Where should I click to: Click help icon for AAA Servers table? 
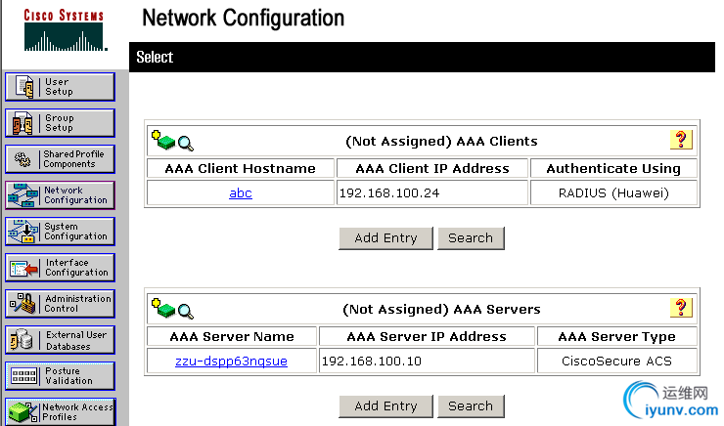tap(681, 308)
